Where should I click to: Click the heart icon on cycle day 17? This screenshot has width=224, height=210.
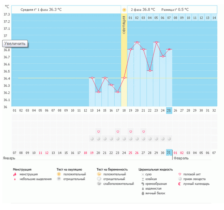tap(118, 131)
